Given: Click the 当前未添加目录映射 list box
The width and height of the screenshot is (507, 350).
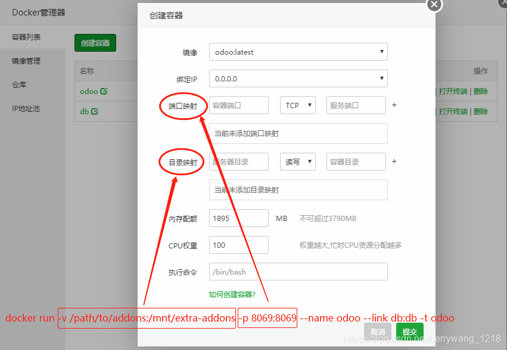Looking at the screenshot, I should tap(298, 190).
